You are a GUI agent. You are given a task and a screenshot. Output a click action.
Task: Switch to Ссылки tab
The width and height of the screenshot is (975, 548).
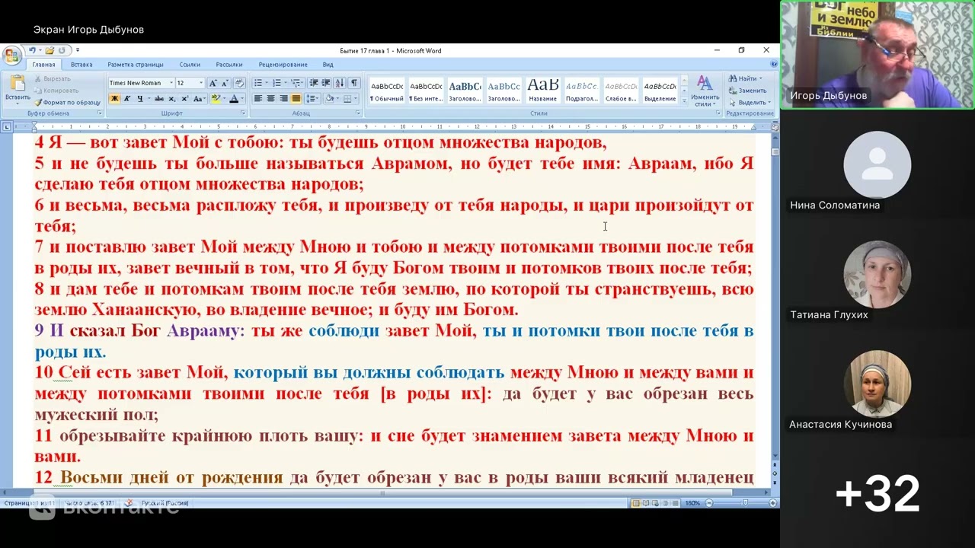pyautogui.click(x=190, y=65)
